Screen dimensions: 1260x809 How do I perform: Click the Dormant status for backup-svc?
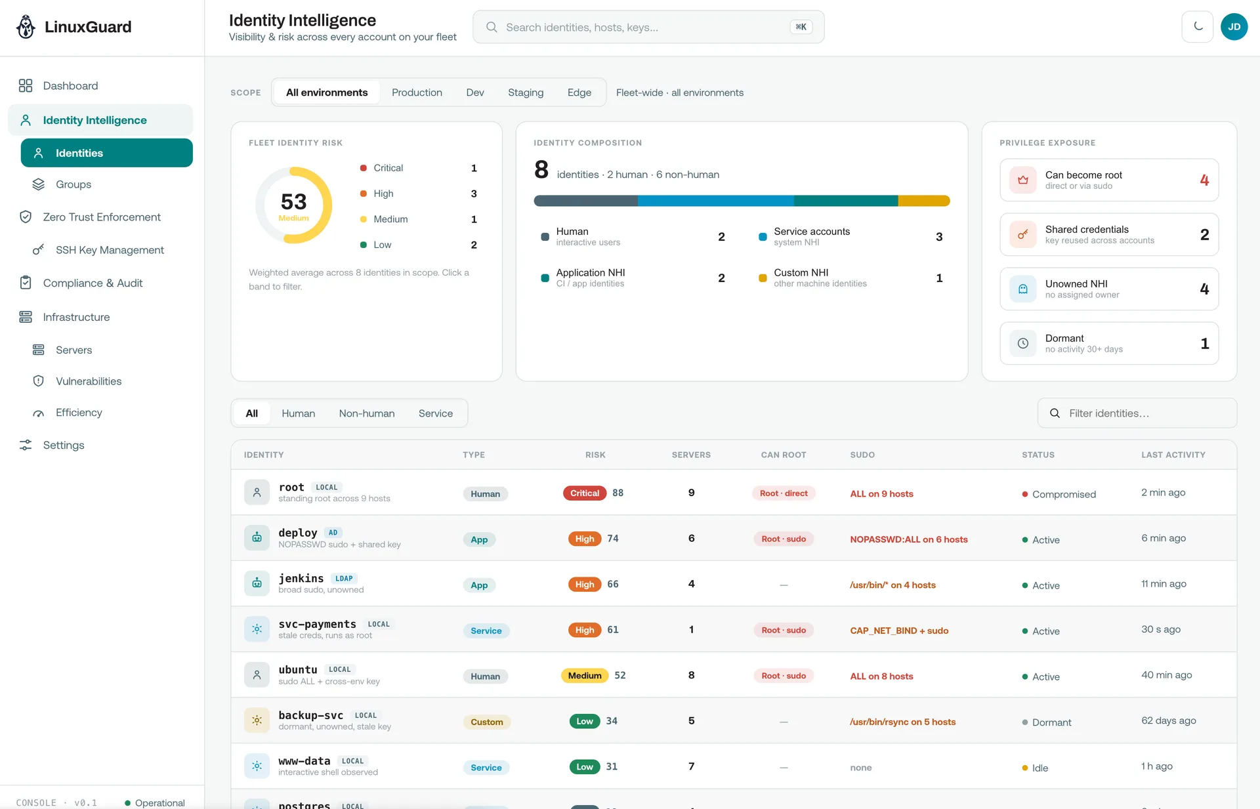coord(1046,722)
